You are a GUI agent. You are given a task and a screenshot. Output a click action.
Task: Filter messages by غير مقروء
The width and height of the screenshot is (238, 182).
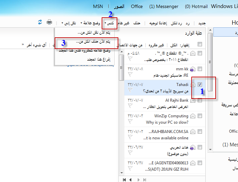pos(156,45)
